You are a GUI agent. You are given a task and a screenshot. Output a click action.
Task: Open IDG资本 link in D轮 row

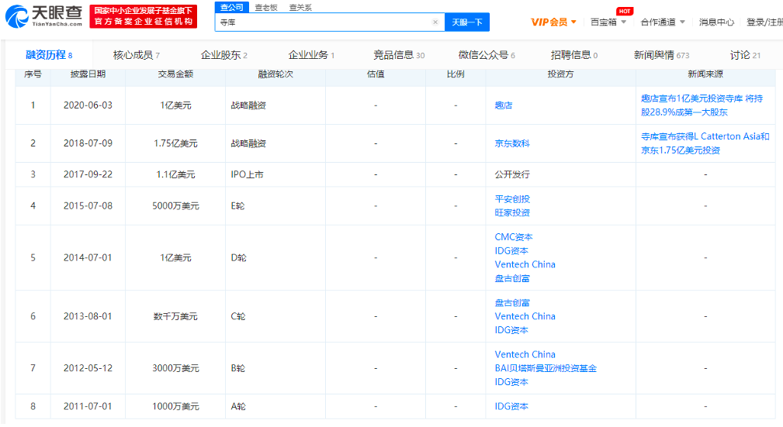[511, 250]
